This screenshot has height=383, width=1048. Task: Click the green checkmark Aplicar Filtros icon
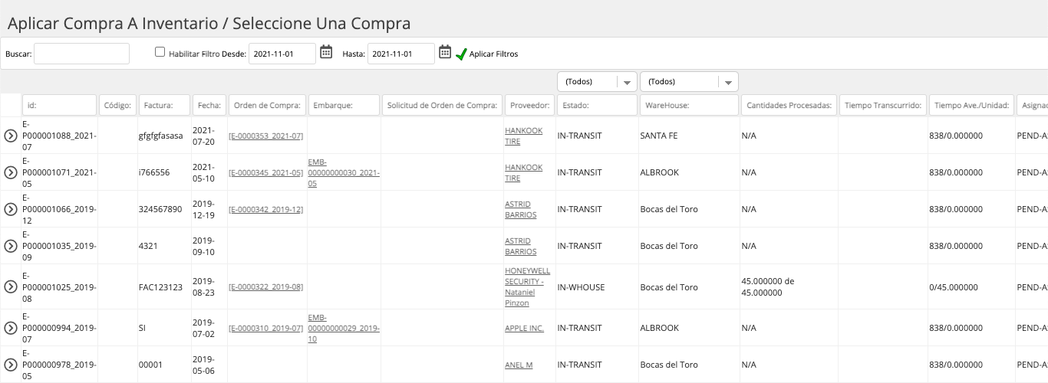[461, 54]
